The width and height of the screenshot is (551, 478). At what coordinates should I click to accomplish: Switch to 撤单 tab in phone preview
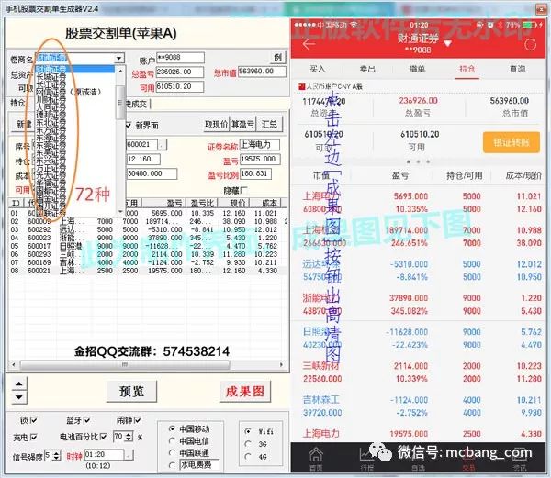(x=417, y=69)
